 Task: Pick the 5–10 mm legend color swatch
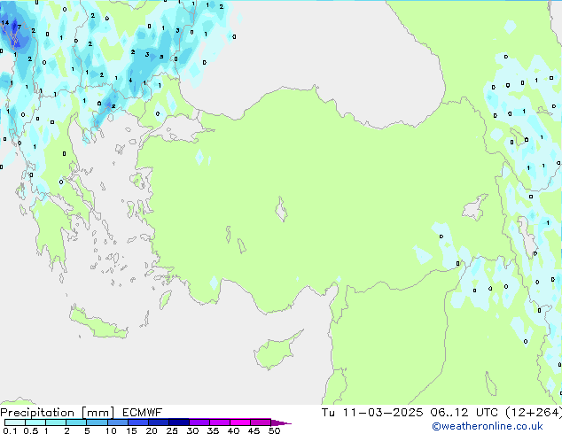pyautogui.click(x=97, y=422)
